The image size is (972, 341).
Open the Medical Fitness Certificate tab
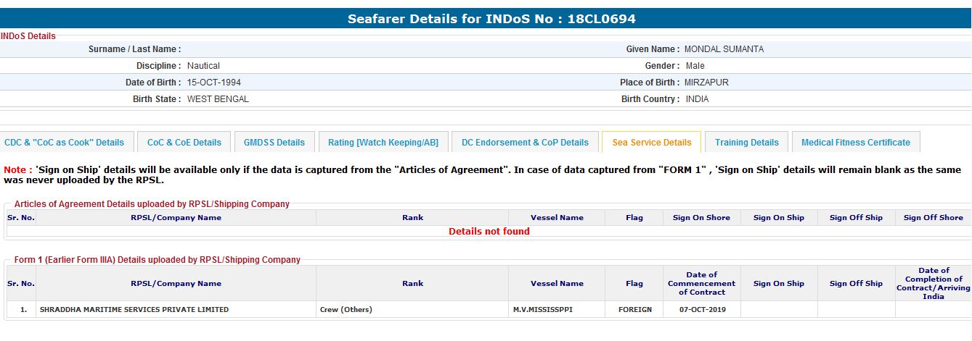[x=855, y=143]
